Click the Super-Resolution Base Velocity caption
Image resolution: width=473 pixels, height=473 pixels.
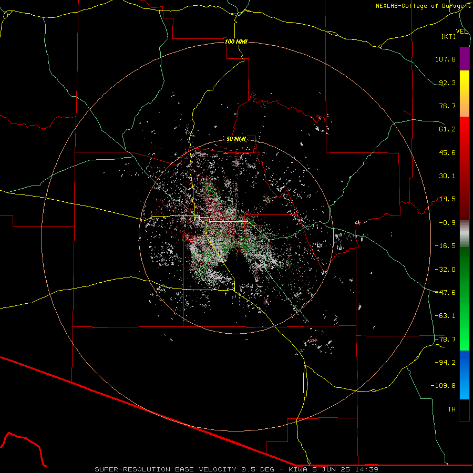point(236,469)
